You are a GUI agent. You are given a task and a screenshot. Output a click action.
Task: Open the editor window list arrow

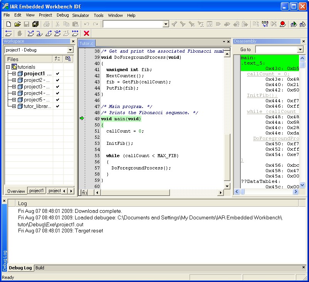[224, 41]
